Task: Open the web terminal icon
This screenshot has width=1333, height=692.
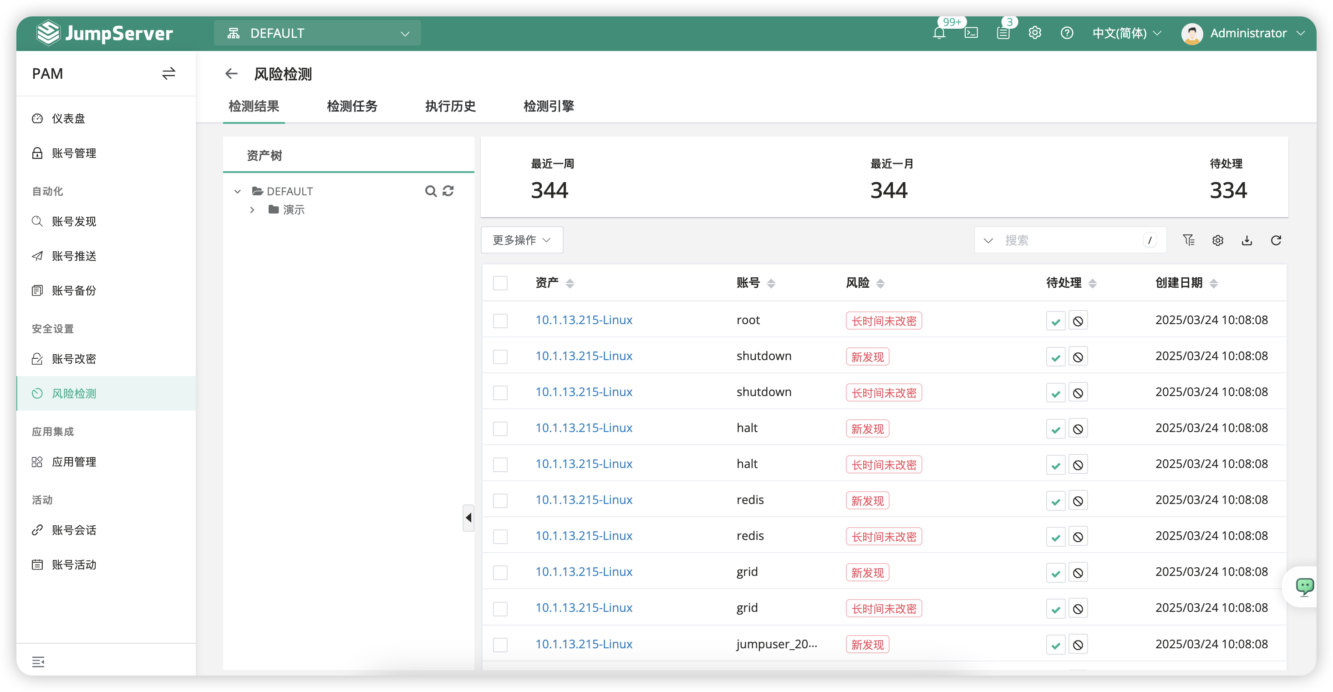Action: click(x=971, y=34)
